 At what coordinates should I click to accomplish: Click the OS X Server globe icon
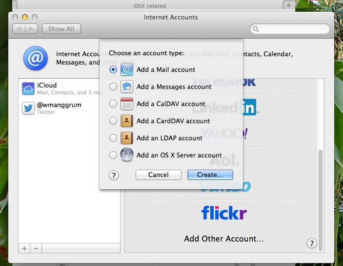(127, 155)
